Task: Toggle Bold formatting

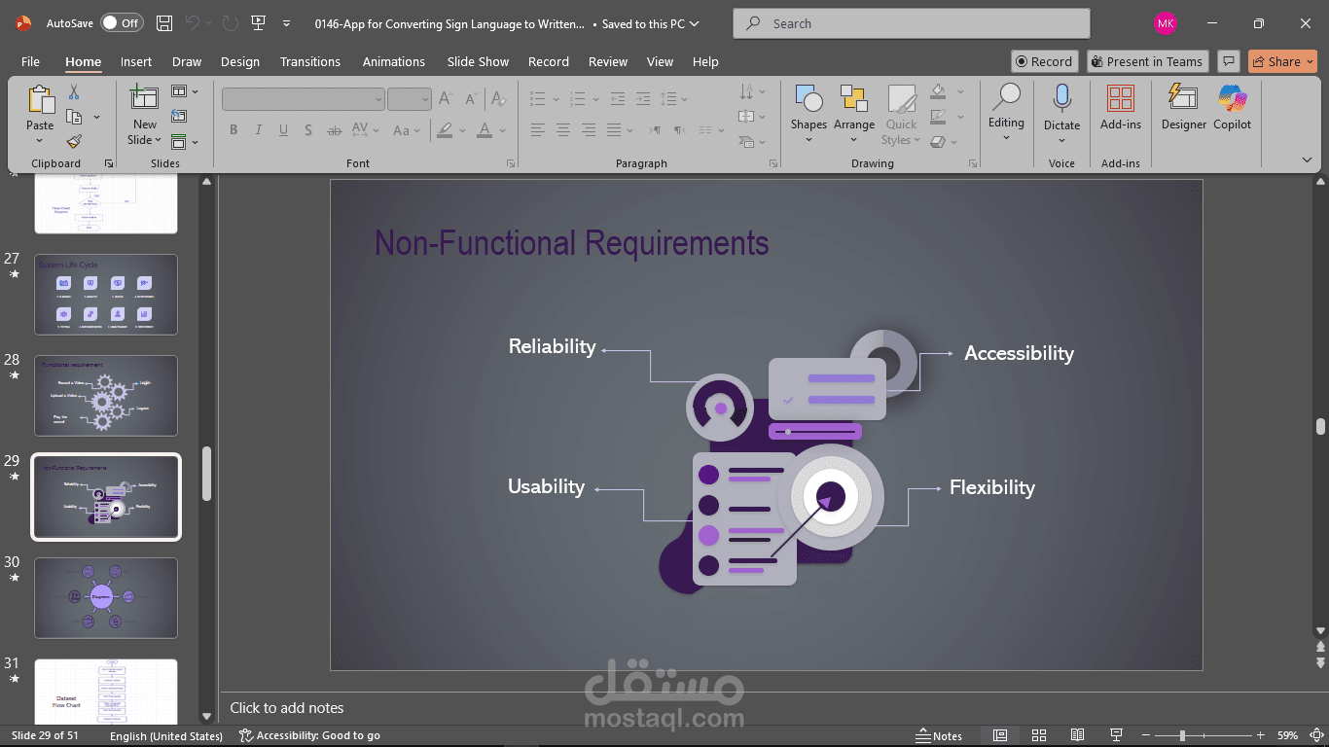Action: 233,130
